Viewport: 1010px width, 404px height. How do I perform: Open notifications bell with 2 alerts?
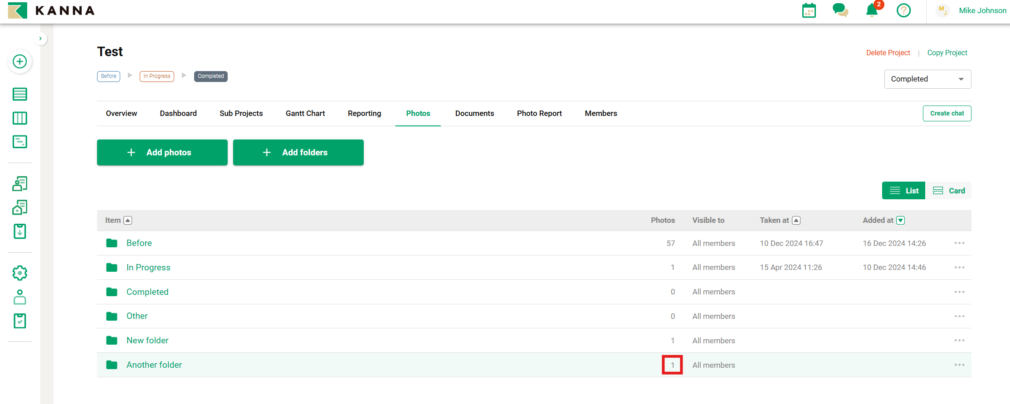(x=872, y=10)
